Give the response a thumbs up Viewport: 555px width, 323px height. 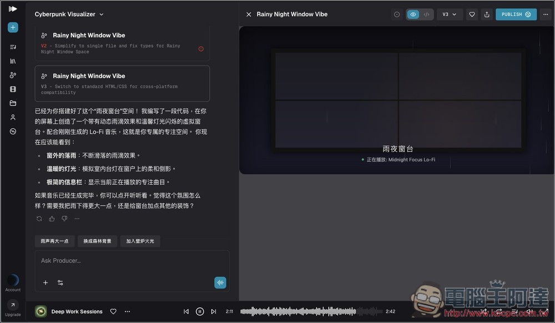[x=52, y=219]
